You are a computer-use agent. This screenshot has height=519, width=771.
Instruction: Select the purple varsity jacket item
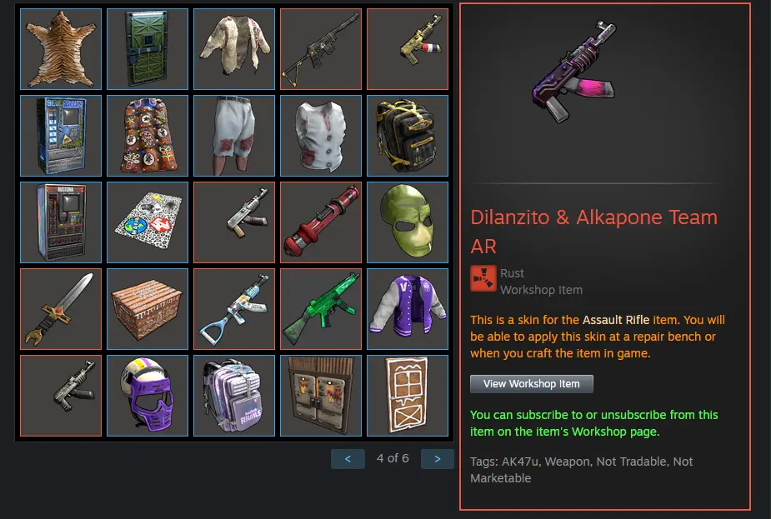pos(408,308)
